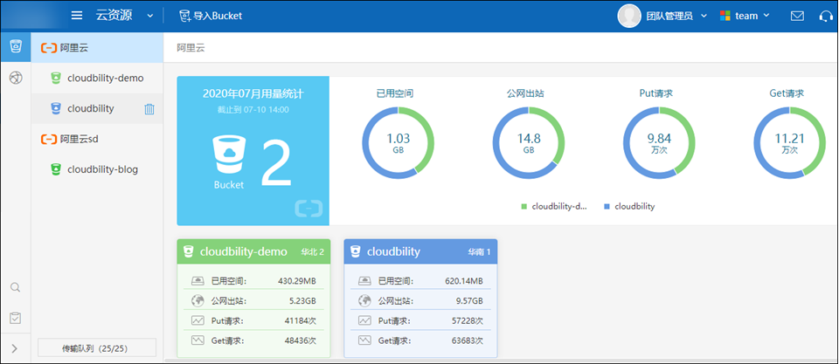This screenshot has height=364, width=839.
Task: Click green bucket icon beside cloudbility-demo tree item
Action: pos(55,78)
